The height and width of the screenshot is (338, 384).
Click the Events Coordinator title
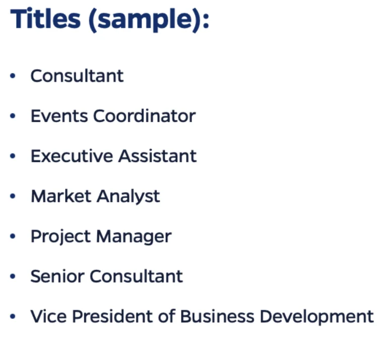coord(113,116)
